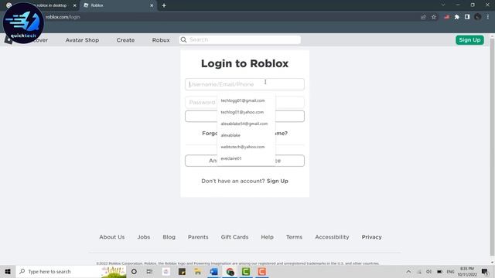The width and height of the screenshot is (495, 278).
Task: Open the flag extension icon
Action: (446, 17)
